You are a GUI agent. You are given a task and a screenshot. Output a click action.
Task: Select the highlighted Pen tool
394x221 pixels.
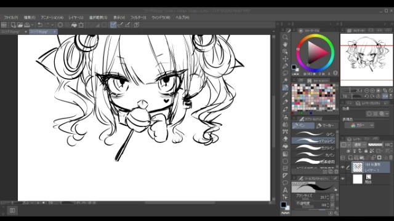point(285,87)
